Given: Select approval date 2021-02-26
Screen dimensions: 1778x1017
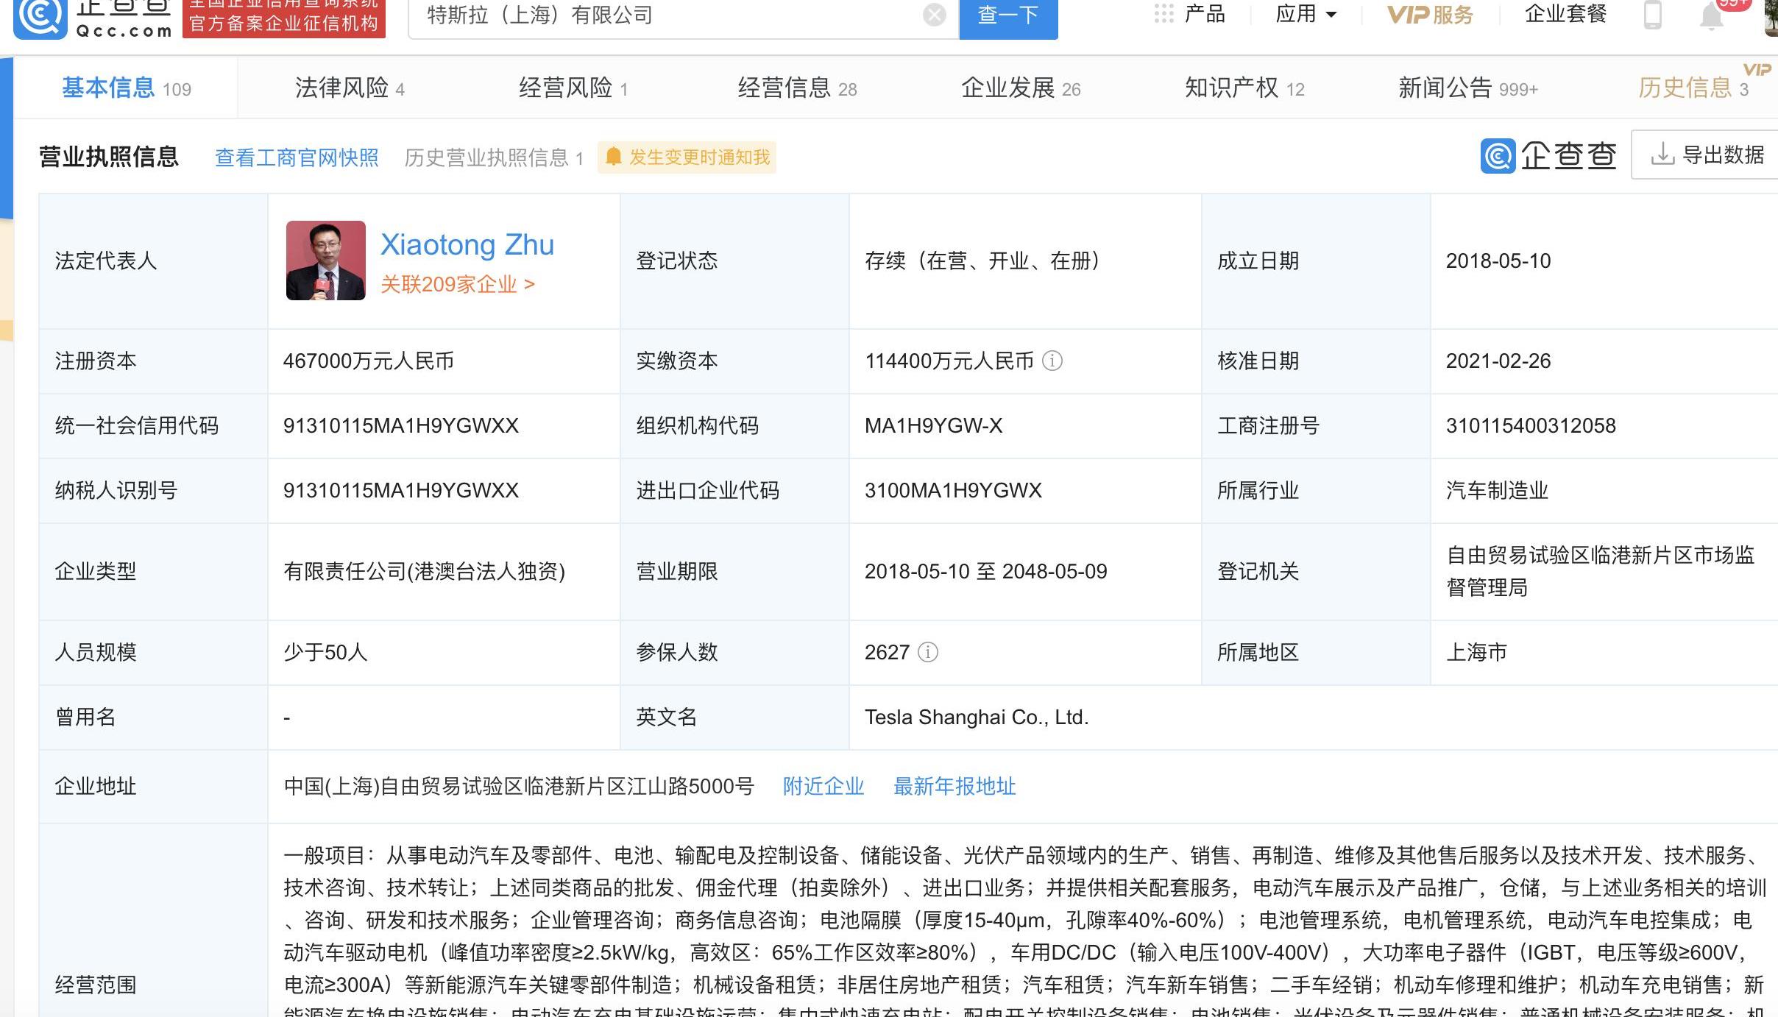Looking at the screenshot, I should pos(1498,361).
